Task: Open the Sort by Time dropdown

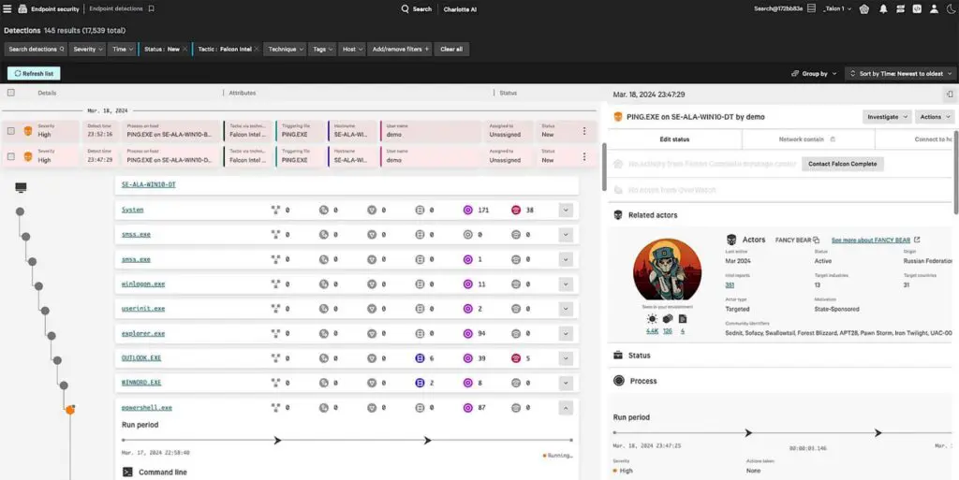Action: tap(899, 73)
